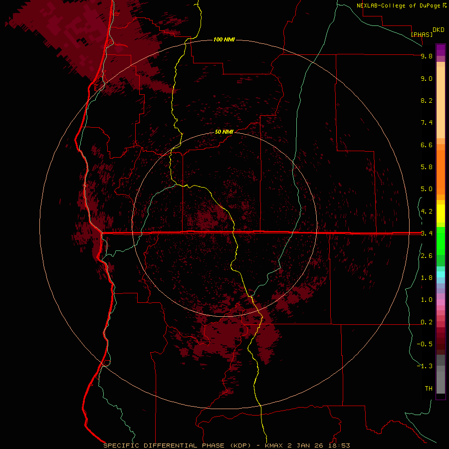Click the bright green legend band
This screenshot has height=449, width=449.
pos(441,240)
